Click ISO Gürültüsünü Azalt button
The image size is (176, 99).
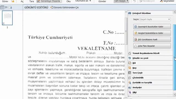(152, 40)
